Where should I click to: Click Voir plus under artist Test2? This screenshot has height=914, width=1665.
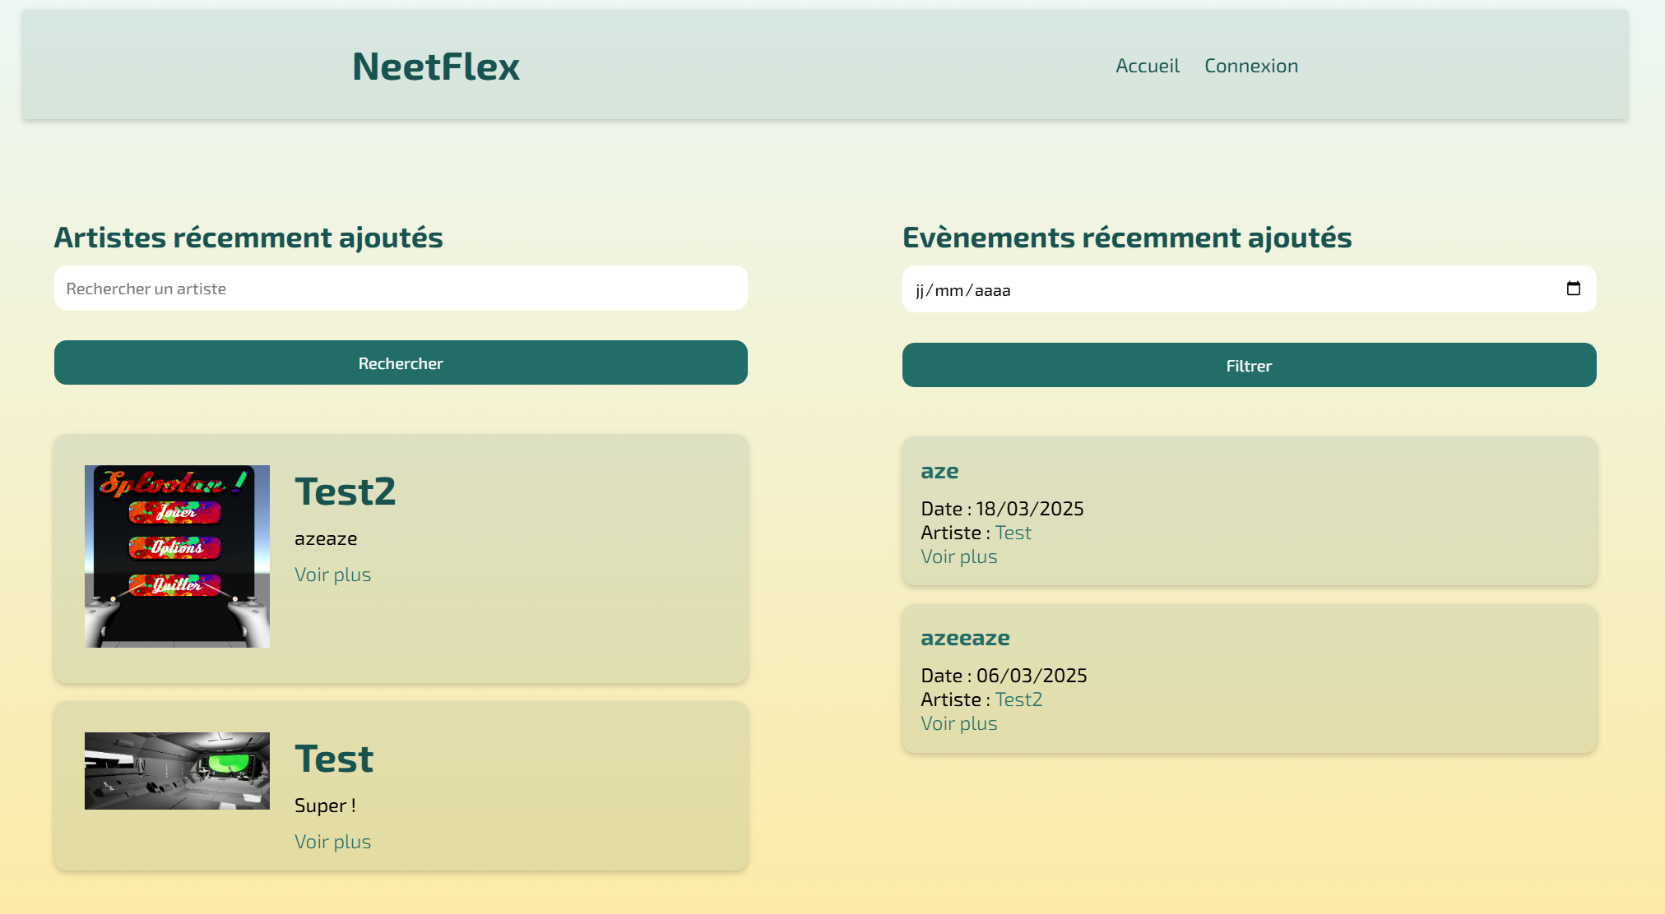[x=332, y=575]
